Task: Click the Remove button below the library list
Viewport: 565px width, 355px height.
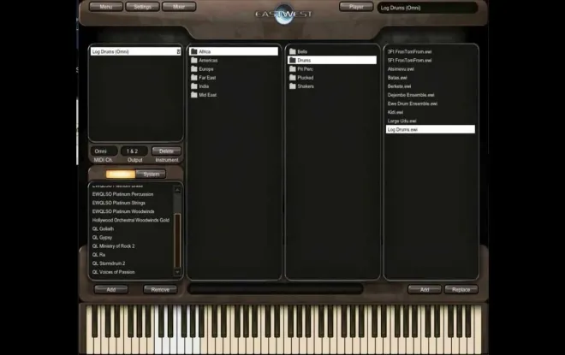Action: pos(160,289)
